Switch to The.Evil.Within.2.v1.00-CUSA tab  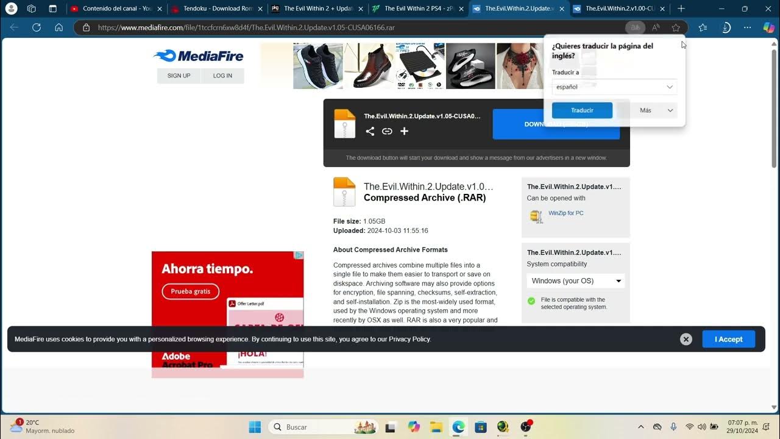coord(619,9)
